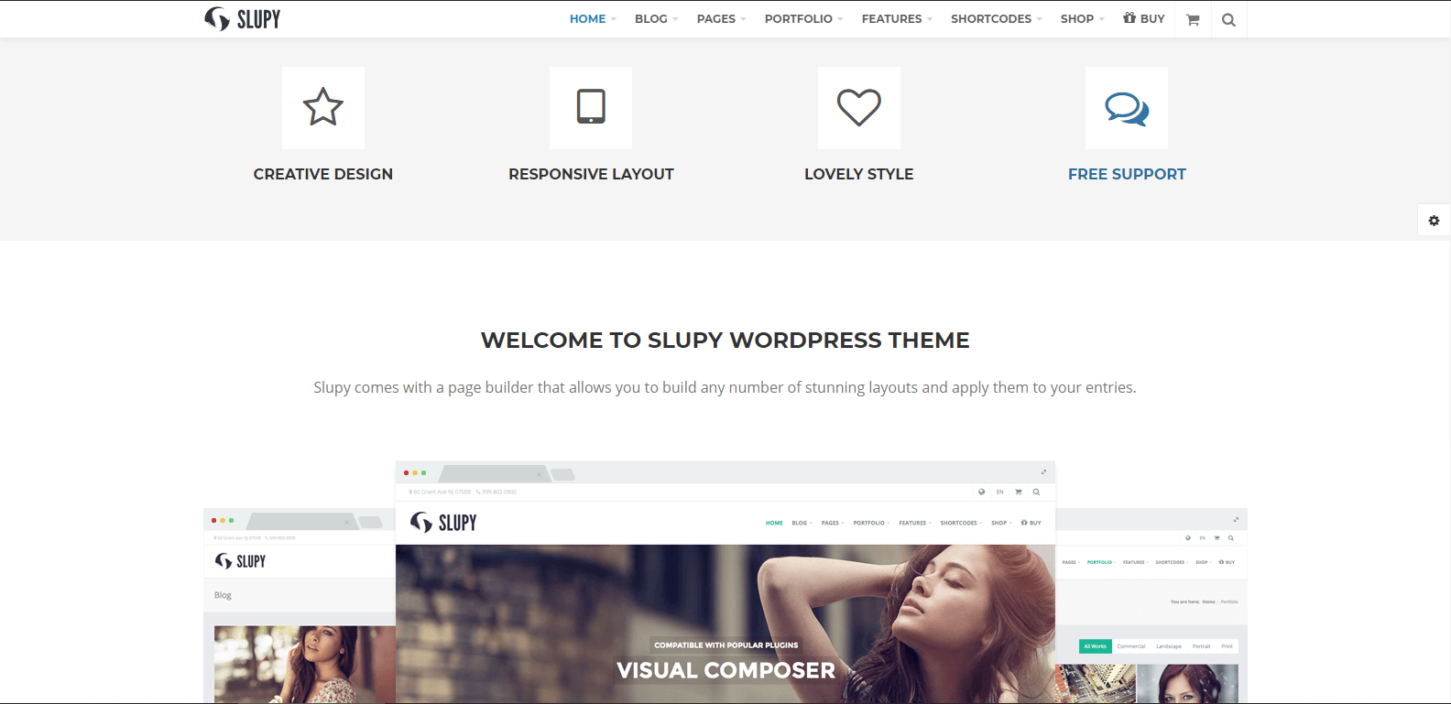Click the Free Support heading link

[x=1126, y=174]
